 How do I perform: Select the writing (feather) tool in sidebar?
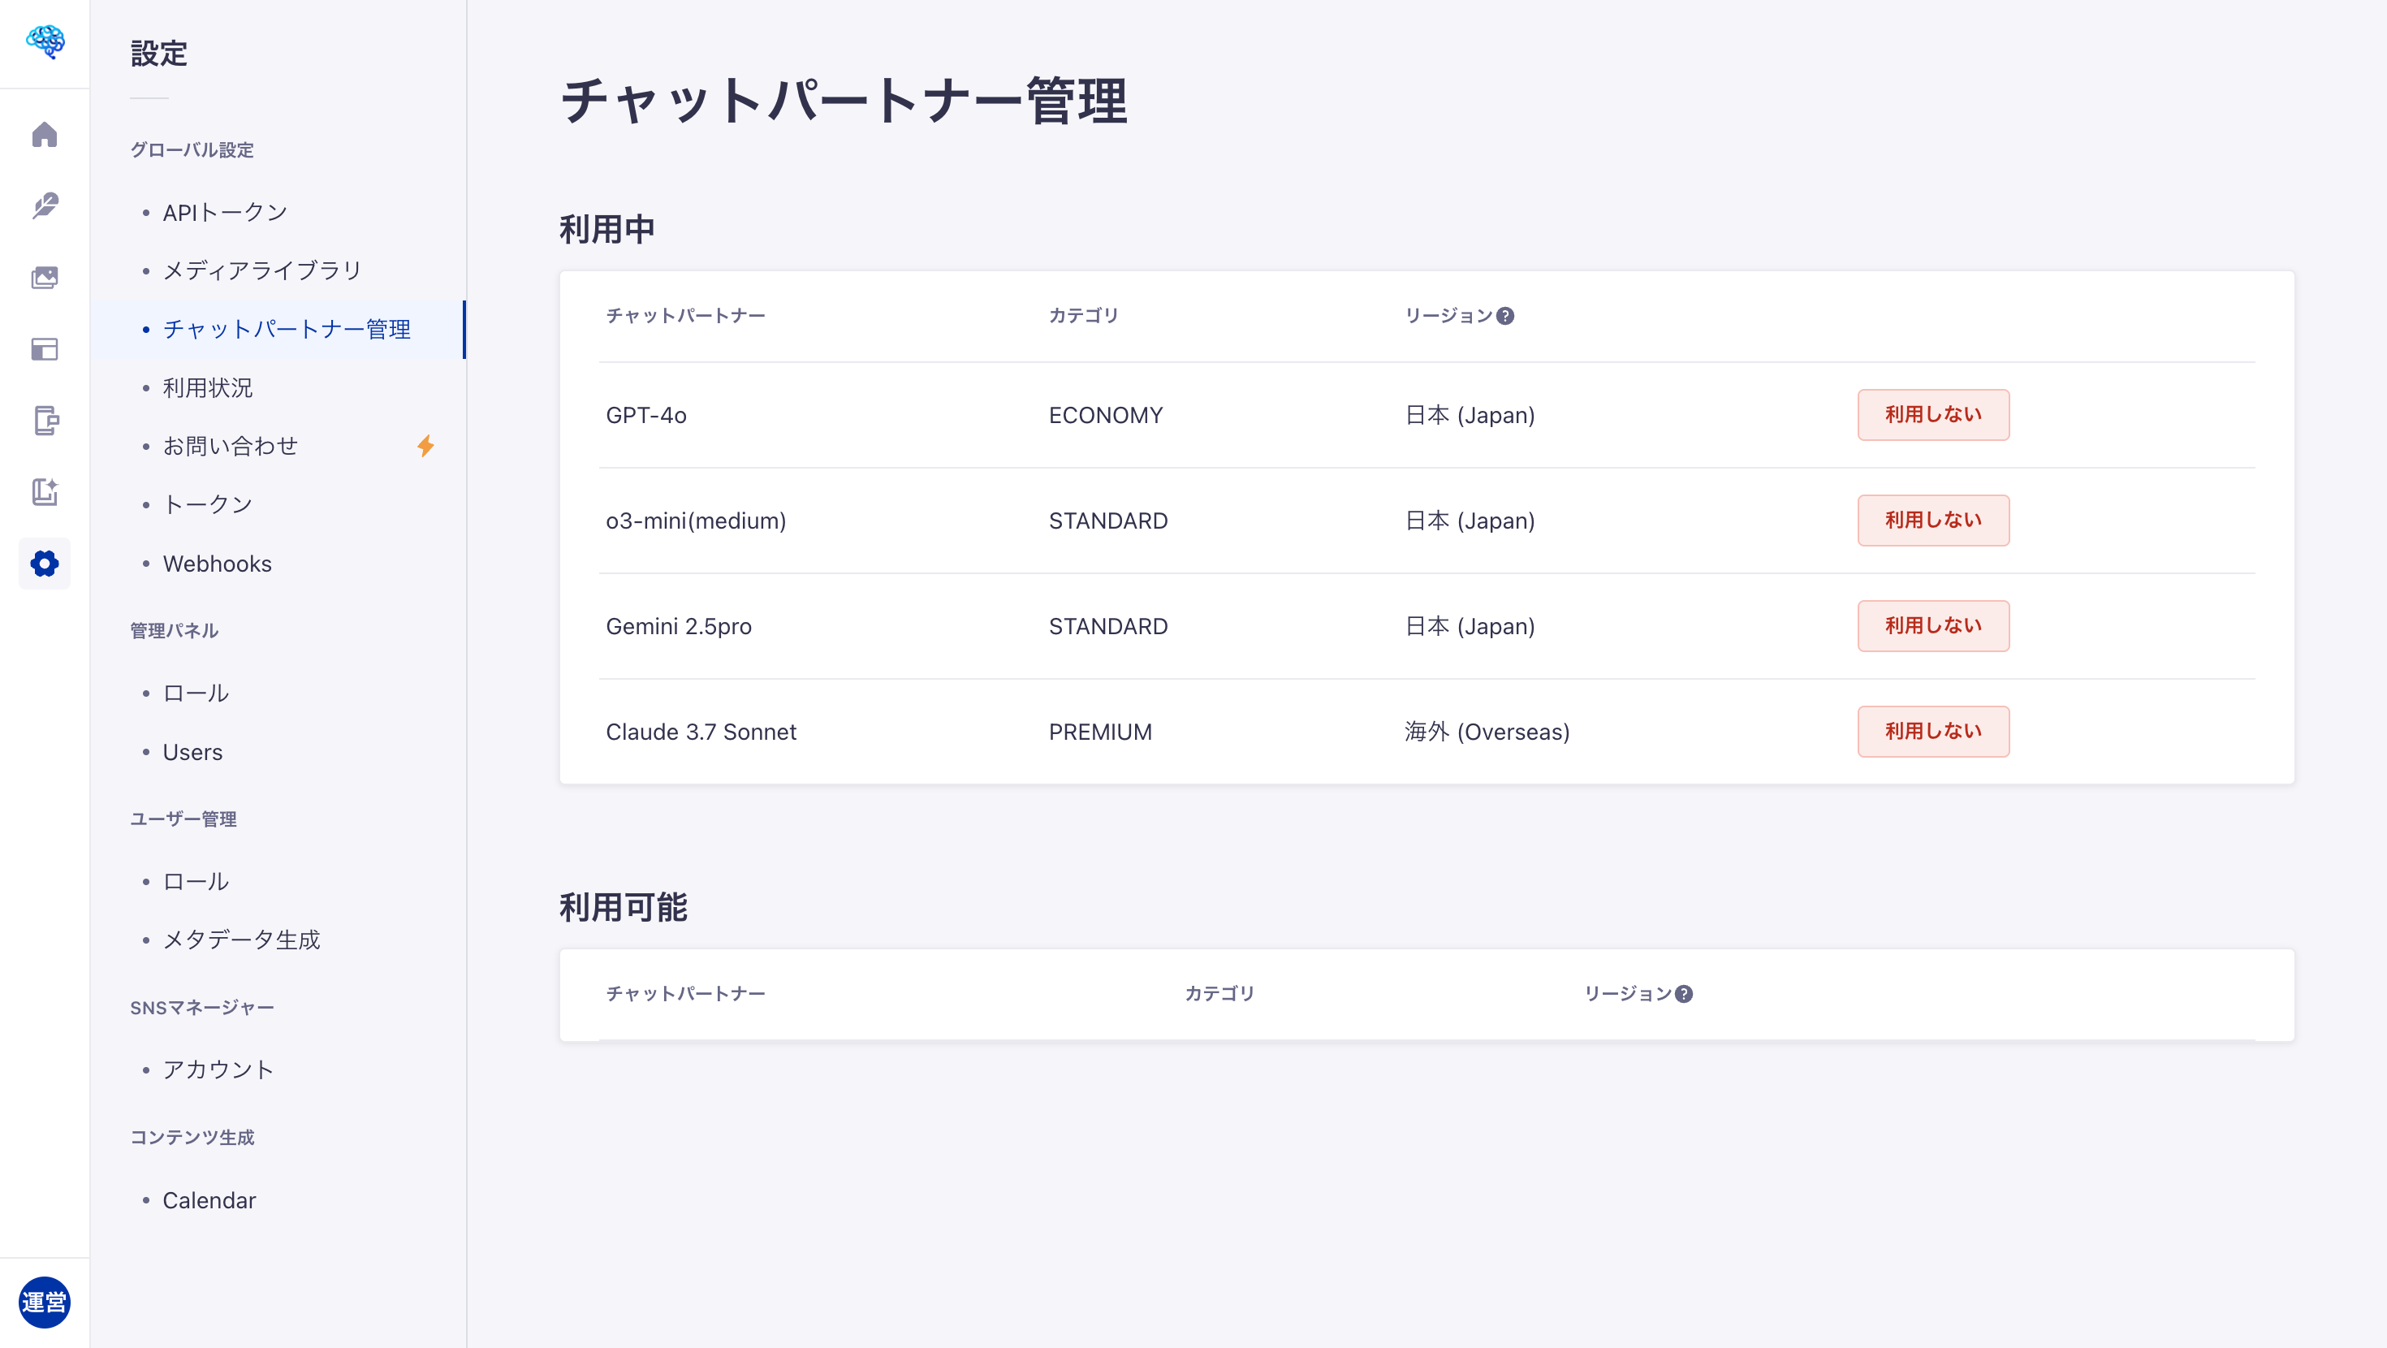click(x=44, y=207)
